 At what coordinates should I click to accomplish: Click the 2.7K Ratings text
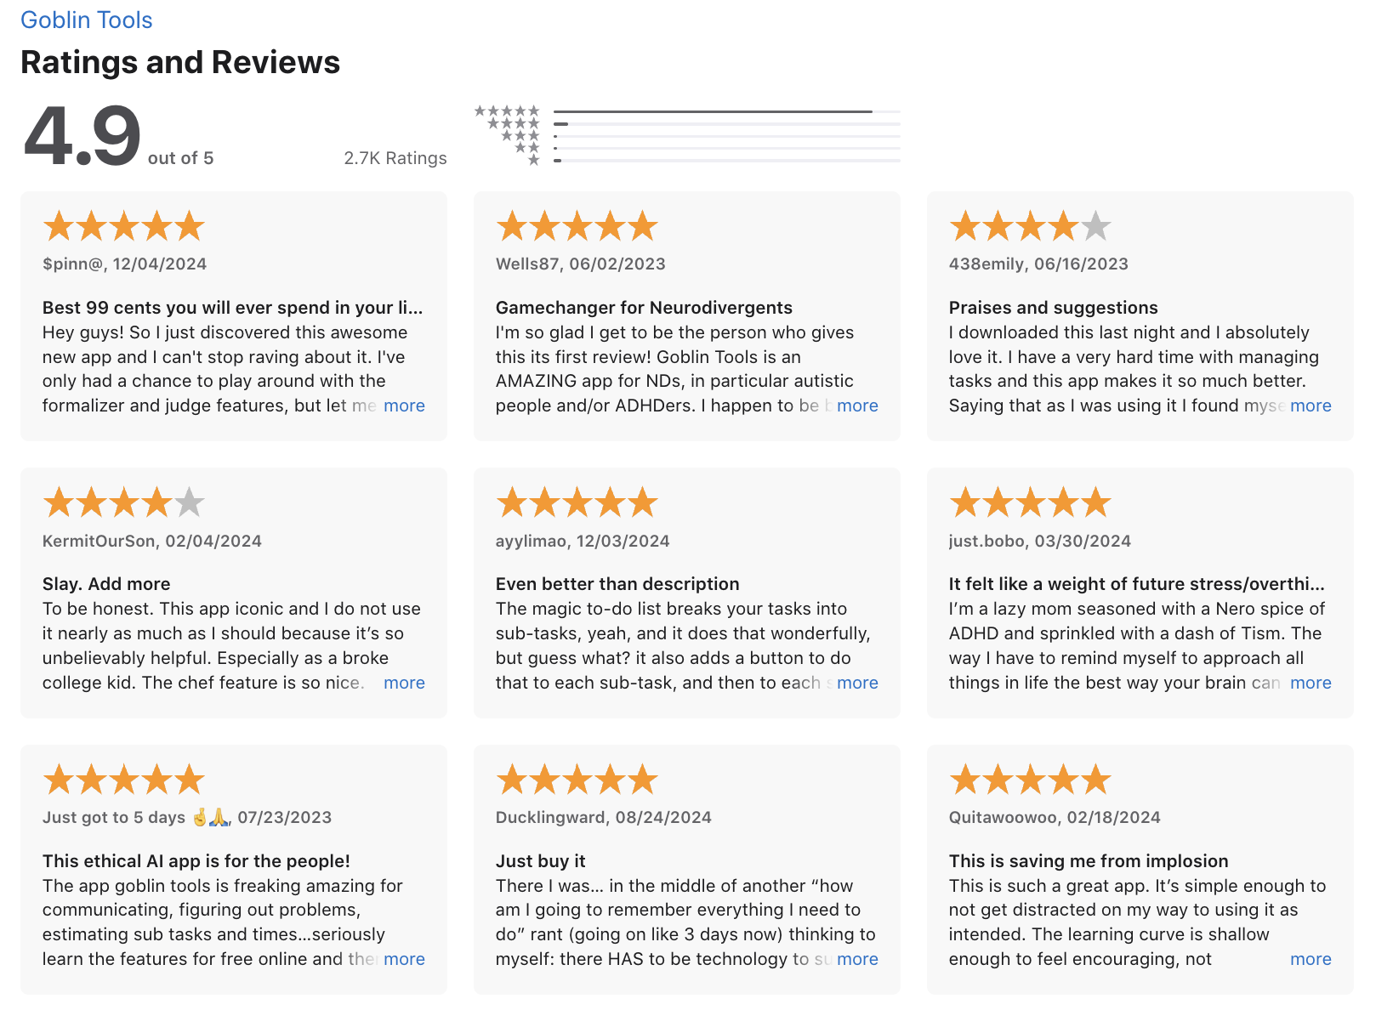click(x=395, y=157)
